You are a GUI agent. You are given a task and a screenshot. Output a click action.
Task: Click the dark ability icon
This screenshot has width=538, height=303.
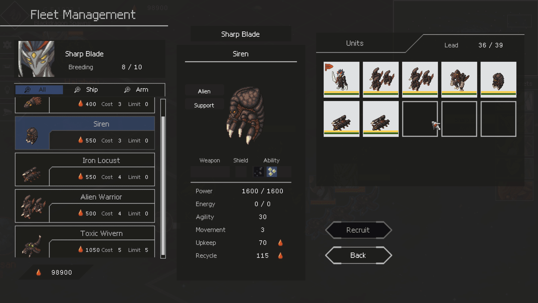(259, 172)
